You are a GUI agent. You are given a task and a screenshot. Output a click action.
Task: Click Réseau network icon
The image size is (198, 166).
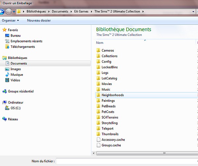[x=5, y=119]
